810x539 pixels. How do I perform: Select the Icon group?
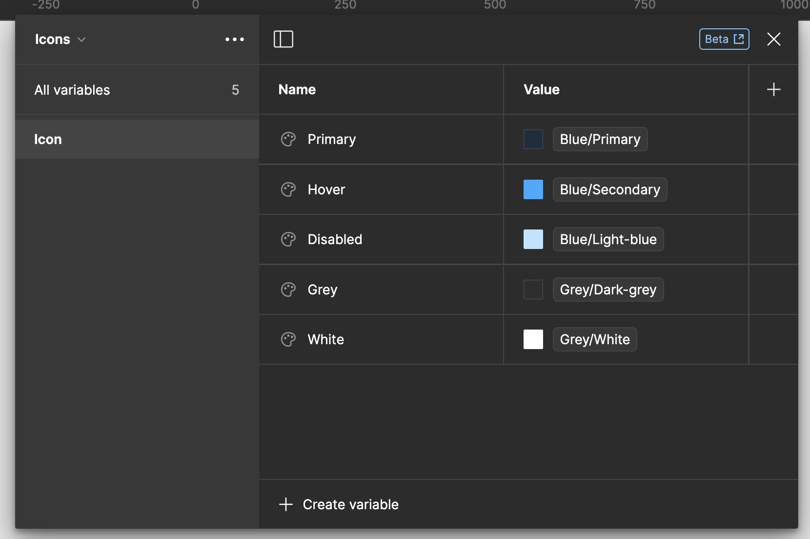(48, 139)
